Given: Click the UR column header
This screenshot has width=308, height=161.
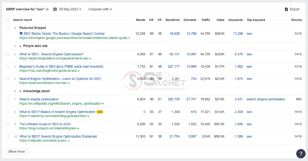Looking at the screenshot, I should pyautogui.click(x=159, y=20).
